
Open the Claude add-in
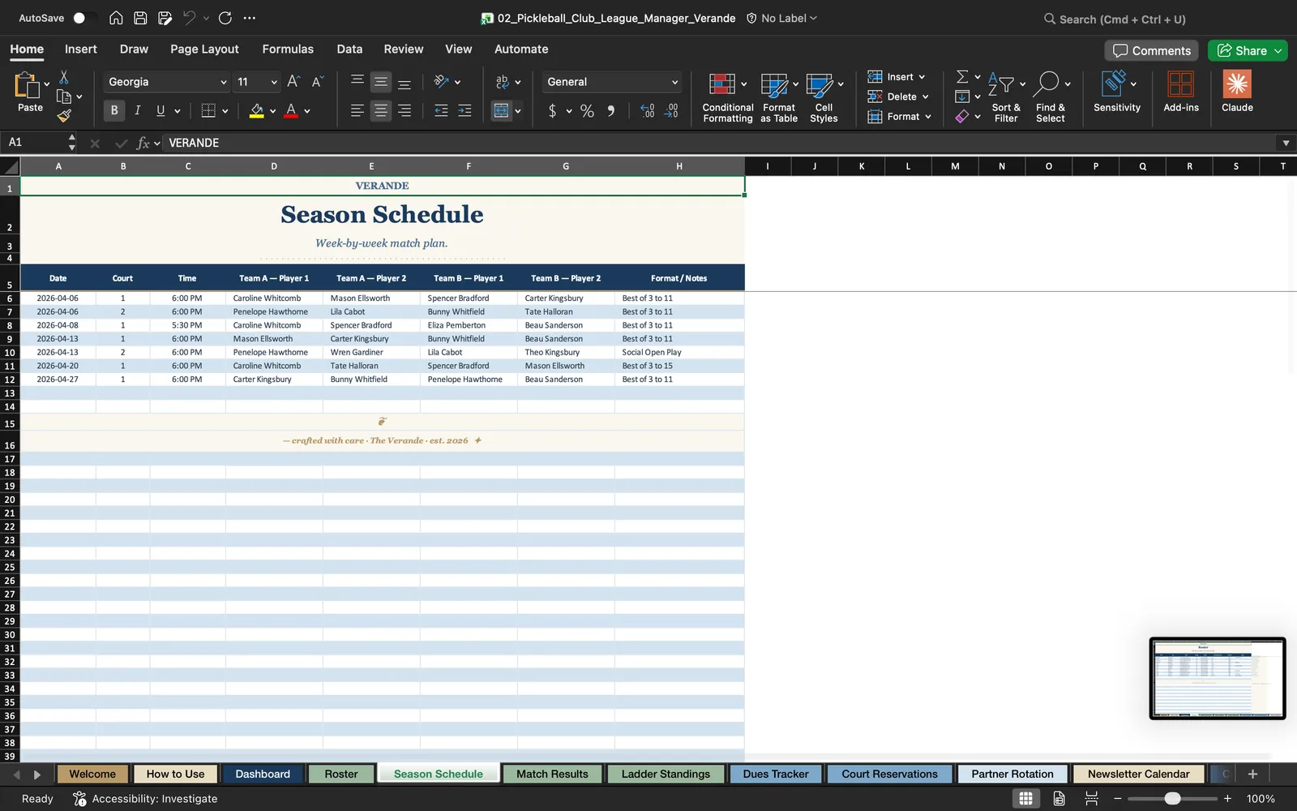click(x=1237, y=92)
